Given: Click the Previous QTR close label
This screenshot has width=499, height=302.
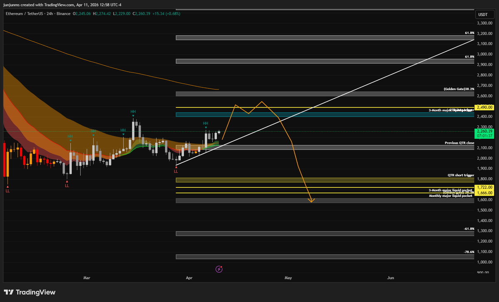Looking at the screenshot, I should coord(459,143).
